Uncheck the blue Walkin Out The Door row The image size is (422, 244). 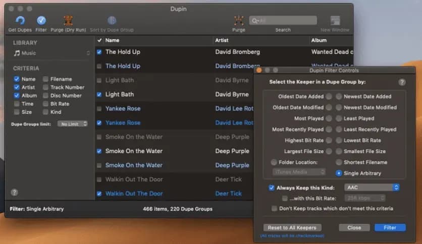[x=99, y=194]
